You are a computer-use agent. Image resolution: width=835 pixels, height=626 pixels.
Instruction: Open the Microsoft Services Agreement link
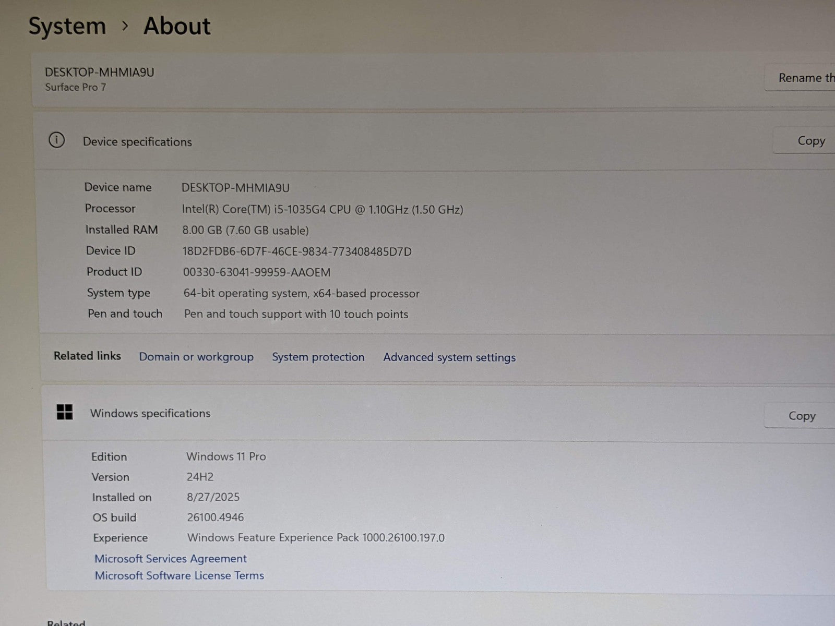click(x=171, y=559)
